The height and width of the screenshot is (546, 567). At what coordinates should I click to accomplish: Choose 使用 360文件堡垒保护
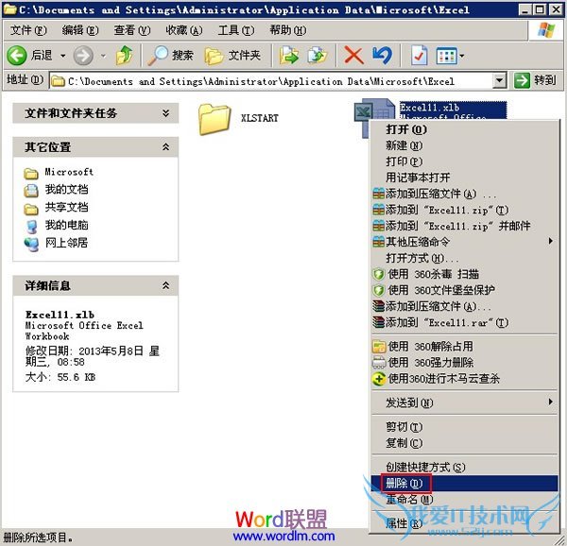click(464, 290)
